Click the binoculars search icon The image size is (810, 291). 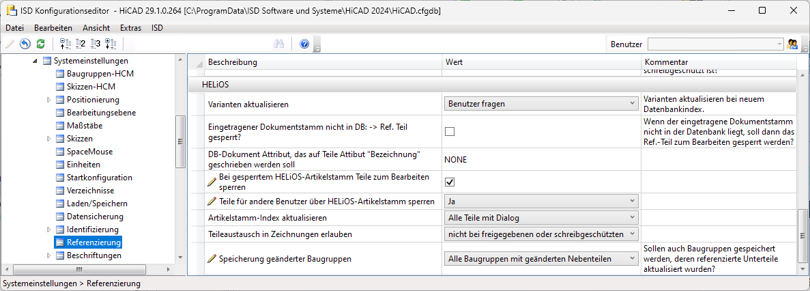tap(279, 44)
